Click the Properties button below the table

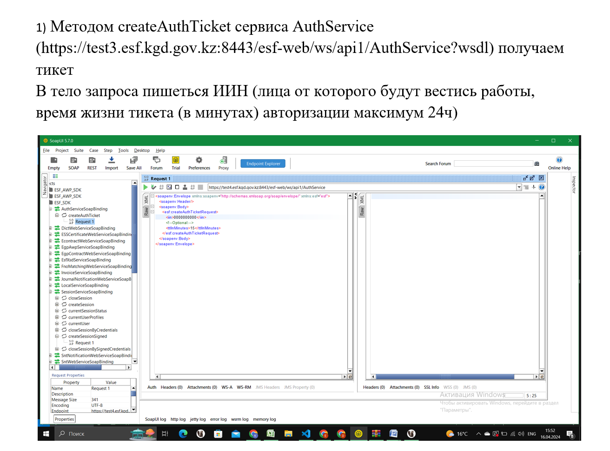(x=64, y=419)
